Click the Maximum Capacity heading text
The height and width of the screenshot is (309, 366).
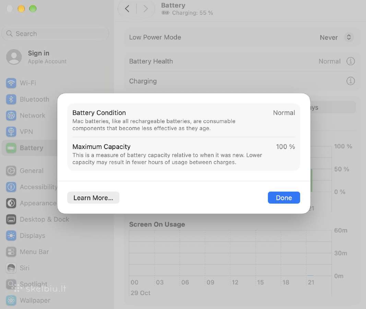click(102, 147)
